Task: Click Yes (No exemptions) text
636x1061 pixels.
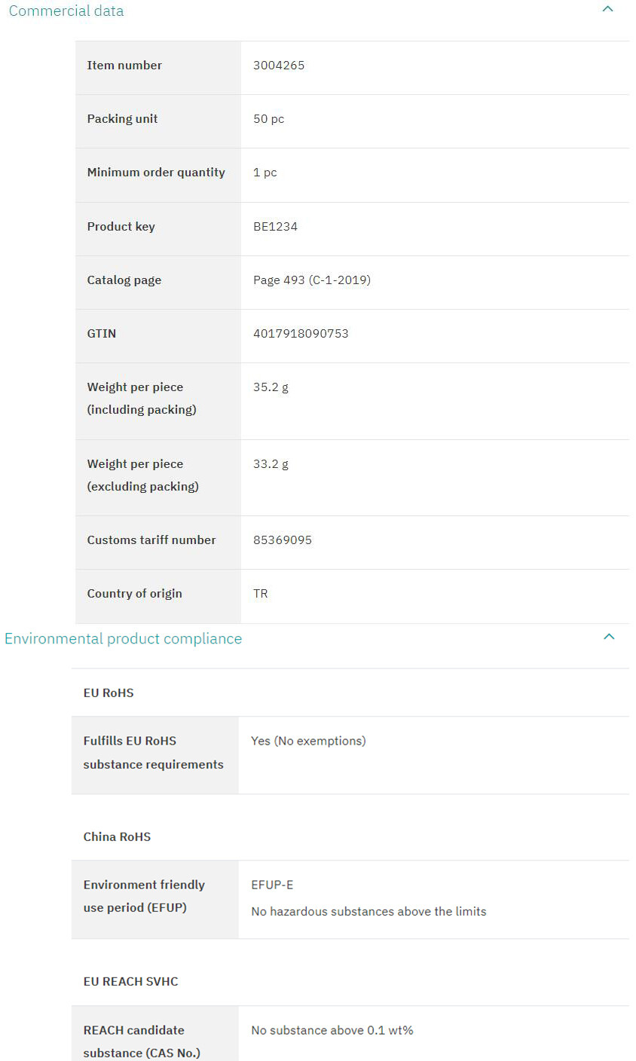Action: click(308, 741)
